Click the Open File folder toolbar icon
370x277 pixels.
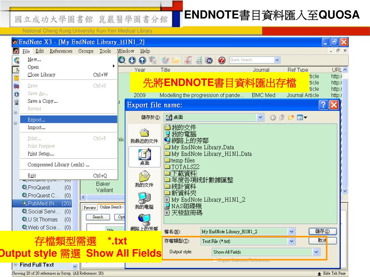click(x=176, y=60)
